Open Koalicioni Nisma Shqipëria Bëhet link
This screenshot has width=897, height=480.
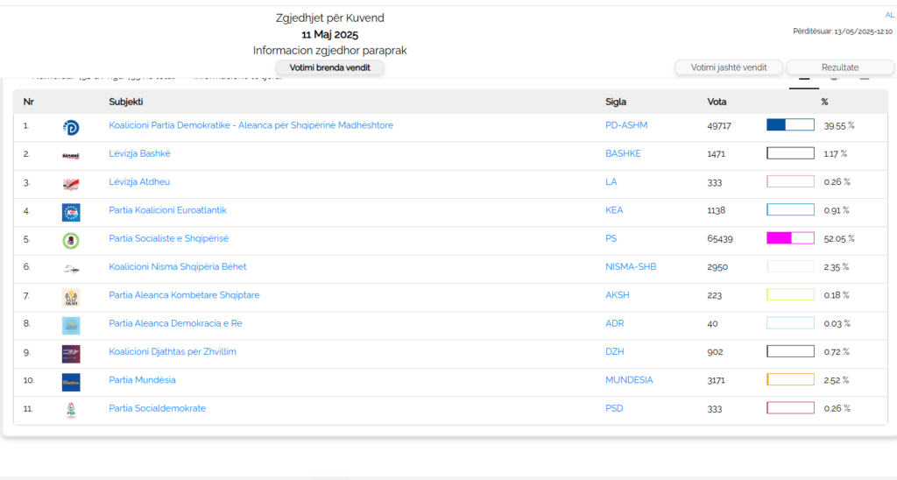tap(177, 267)
